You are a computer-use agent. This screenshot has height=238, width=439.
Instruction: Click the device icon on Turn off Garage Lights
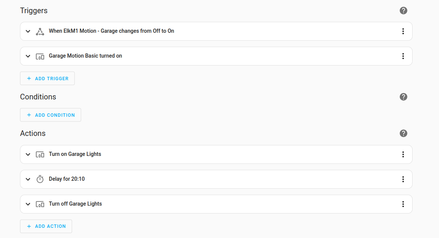coord(40,204)
